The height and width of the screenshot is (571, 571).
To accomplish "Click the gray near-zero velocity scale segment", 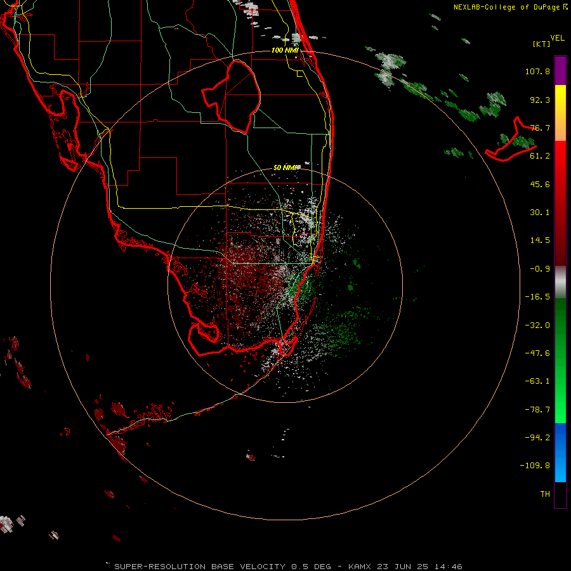I will coord(560,282).
